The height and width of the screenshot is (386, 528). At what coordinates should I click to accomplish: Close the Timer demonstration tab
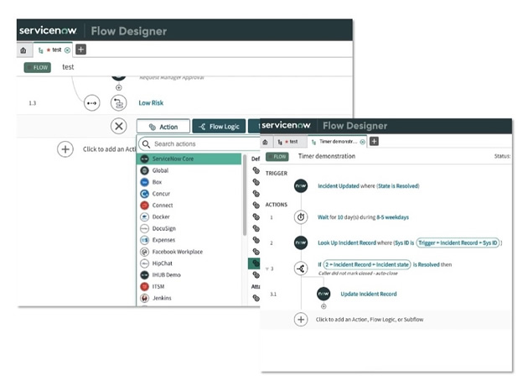362,142
